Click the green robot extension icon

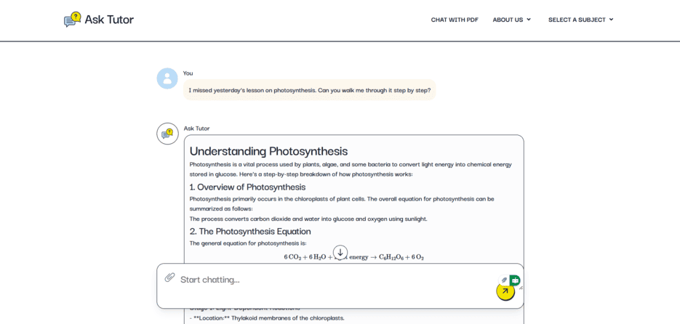point(515,280)
